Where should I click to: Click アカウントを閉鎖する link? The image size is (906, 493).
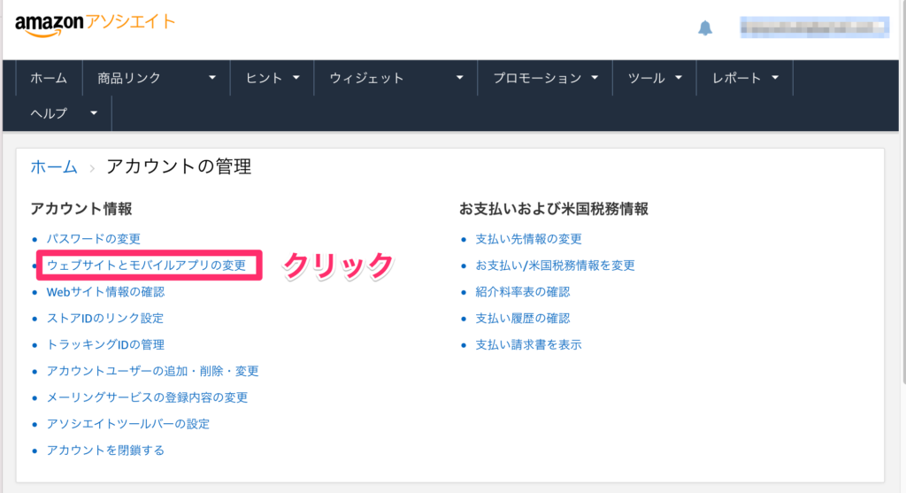(x=105, y=451)
